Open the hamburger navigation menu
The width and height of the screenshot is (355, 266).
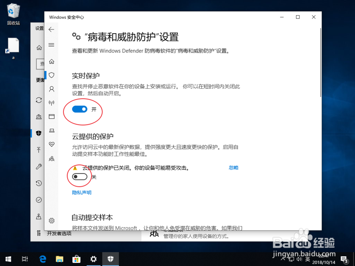(51, 45)
